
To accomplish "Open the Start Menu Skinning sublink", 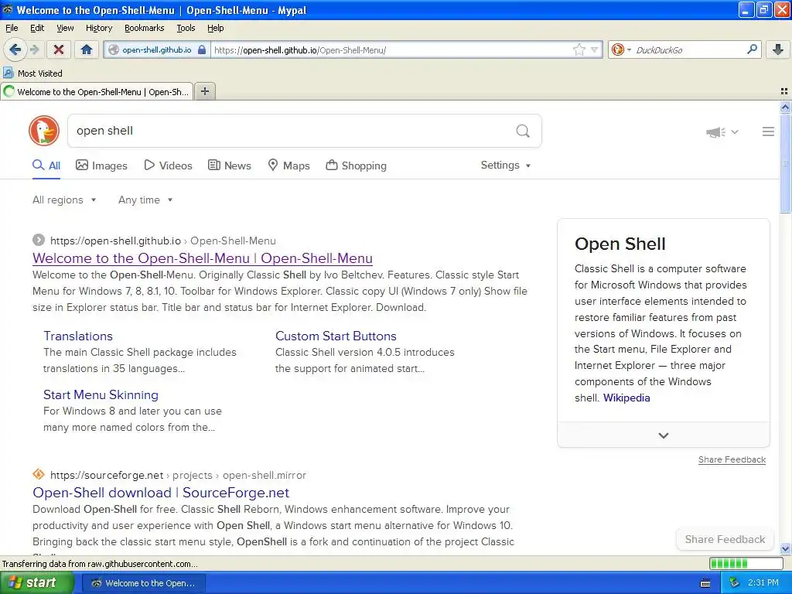I will [x=101, y=394].
